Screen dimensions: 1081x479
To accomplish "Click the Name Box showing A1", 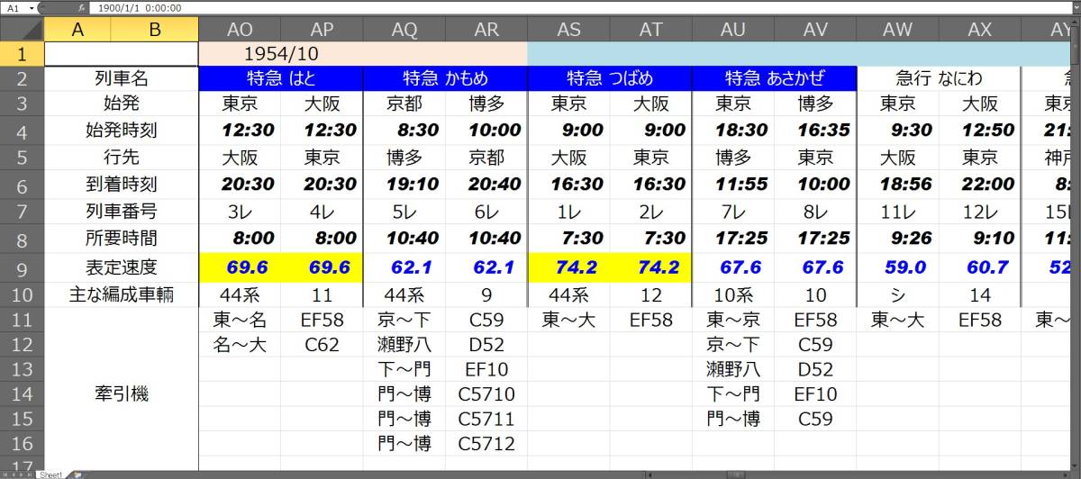I will 14,7.
